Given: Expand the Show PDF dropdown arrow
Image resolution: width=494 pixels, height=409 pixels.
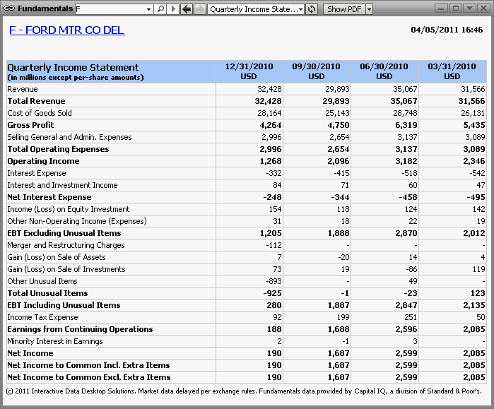Looking at the screenshot, I should 369,9.
